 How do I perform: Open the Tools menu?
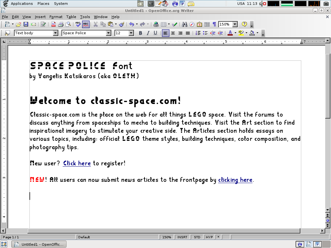click(85, 17)
